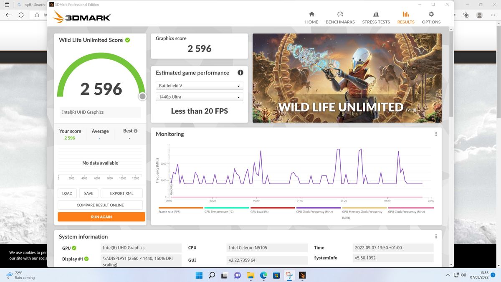Open the Monitoring panel three-dot menu
501x282 pixels.
(x=436, y=134)
